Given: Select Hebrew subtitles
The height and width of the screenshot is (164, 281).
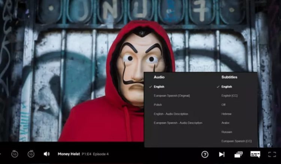Looking at the screenshot, I should pyautogui.click(x=226, y=114).
